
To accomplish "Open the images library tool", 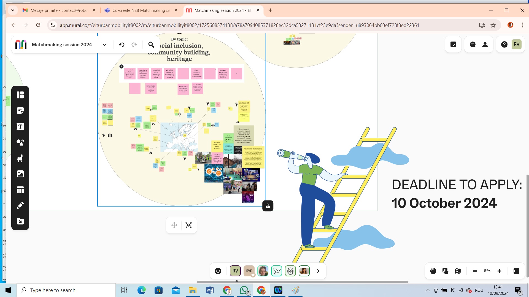I will (x=20, y=174).
